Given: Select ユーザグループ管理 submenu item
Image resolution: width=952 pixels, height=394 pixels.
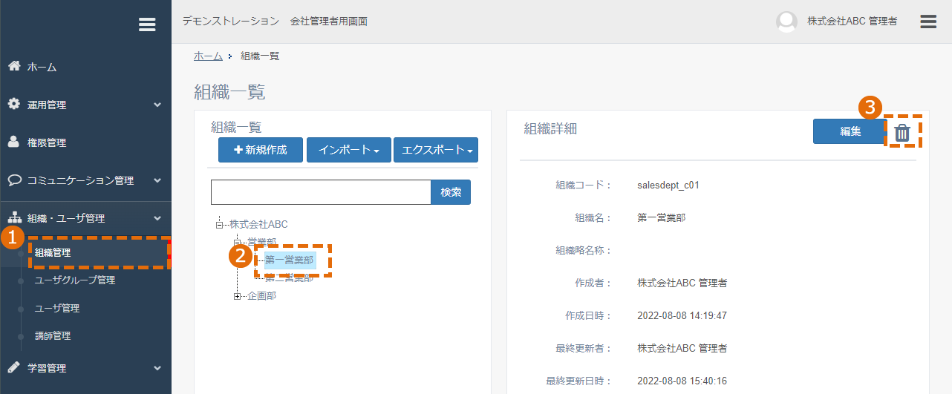Looking at the screenshot, I should tap(75, 280).
